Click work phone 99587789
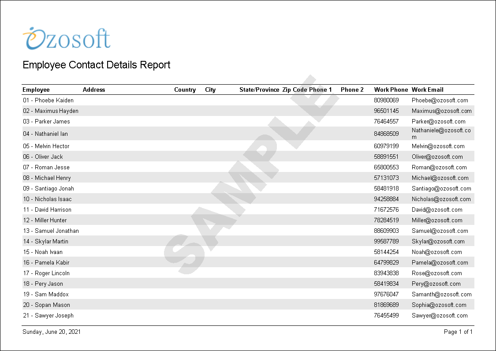The image size is (496, 351). click(386, 242)
